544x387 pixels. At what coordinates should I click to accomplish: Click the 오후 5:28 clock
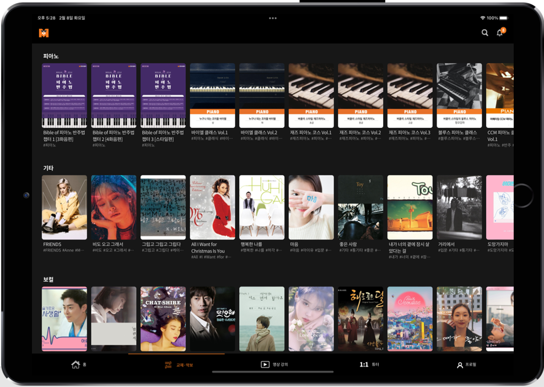coord(46,18)
